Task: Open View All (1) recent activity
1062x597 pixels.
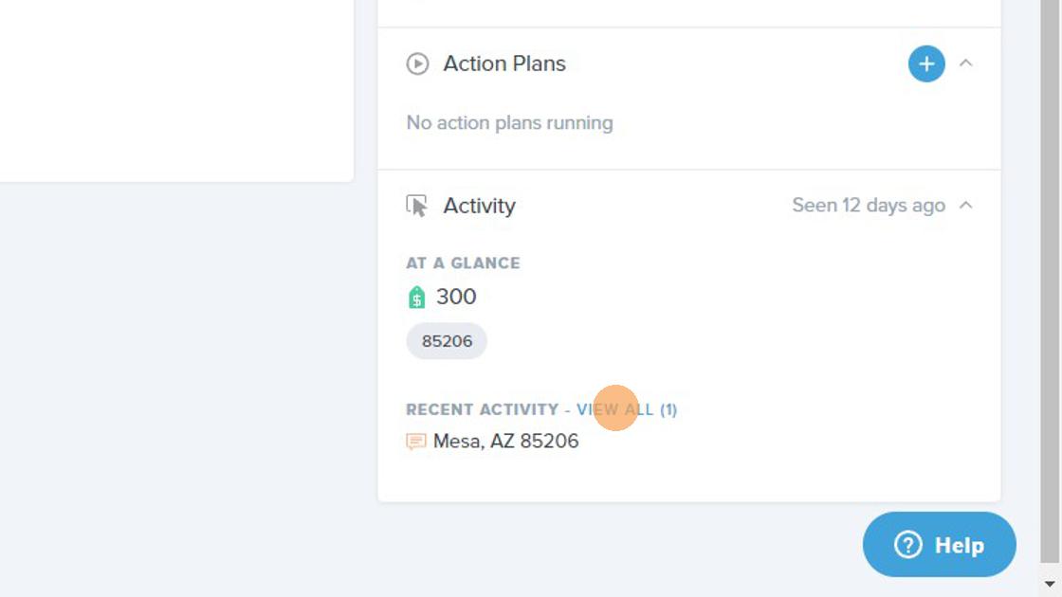Action: pos(627,409)
